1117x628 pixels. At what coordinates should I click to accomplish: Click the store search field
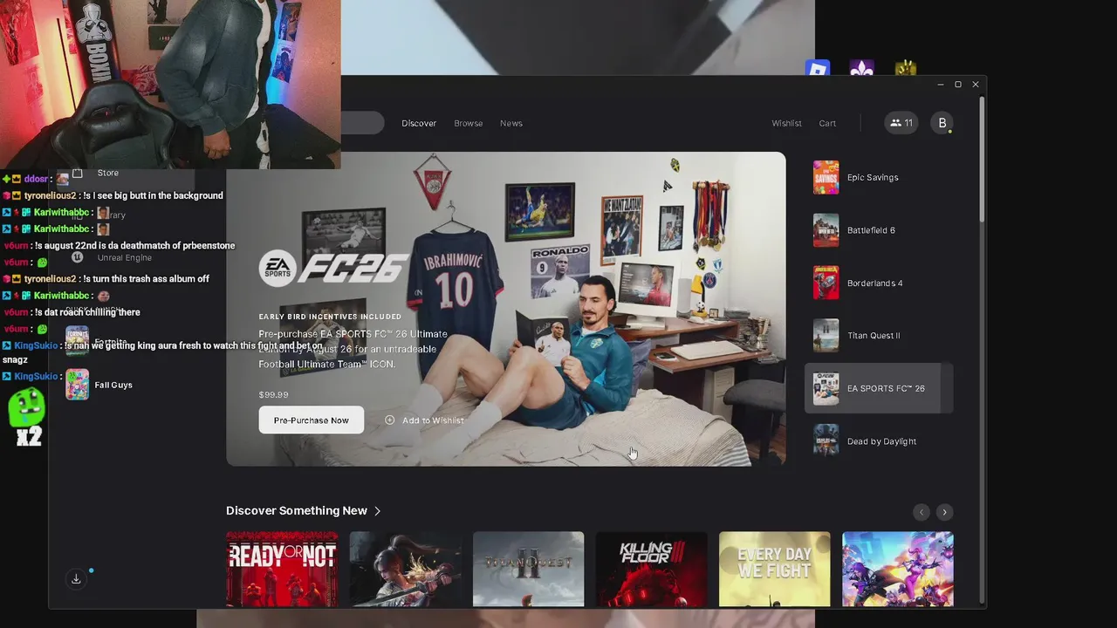click(x=362, y=123)
